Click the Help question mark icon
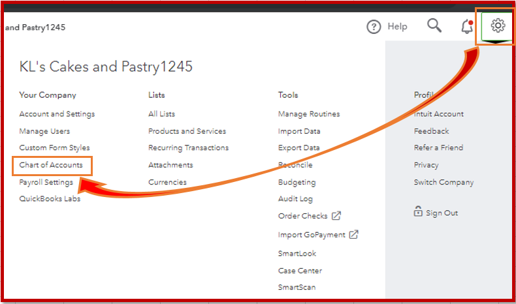The width and height of the screenshot is (516, 304). tap(374, 27)
